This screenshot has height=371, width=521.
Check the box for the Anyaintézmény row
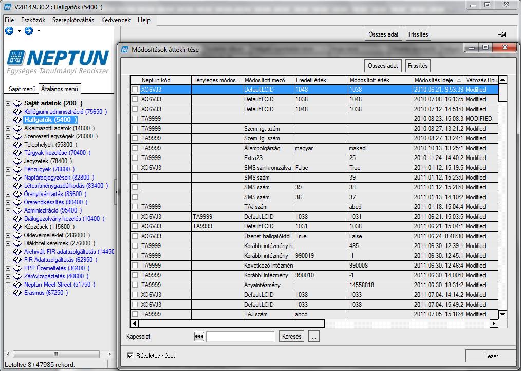[135, 285]
